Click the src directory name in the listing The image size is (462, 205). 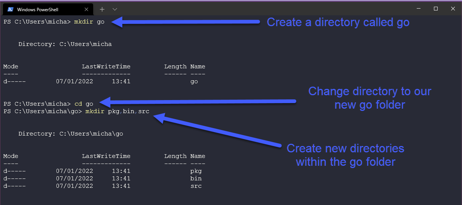coord(196,186)
